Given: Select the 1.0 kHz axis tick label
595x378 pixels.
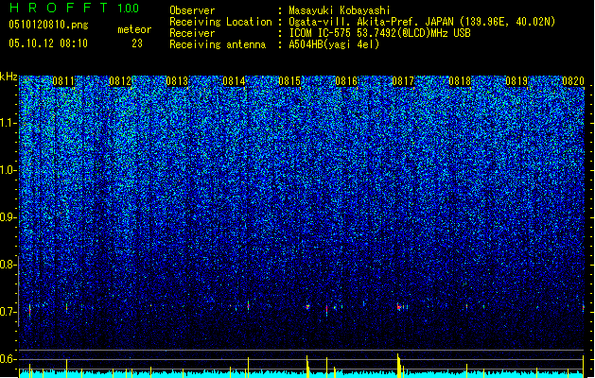Looking at the screenshot, I should pyautogui.click(x=9, y=170).
